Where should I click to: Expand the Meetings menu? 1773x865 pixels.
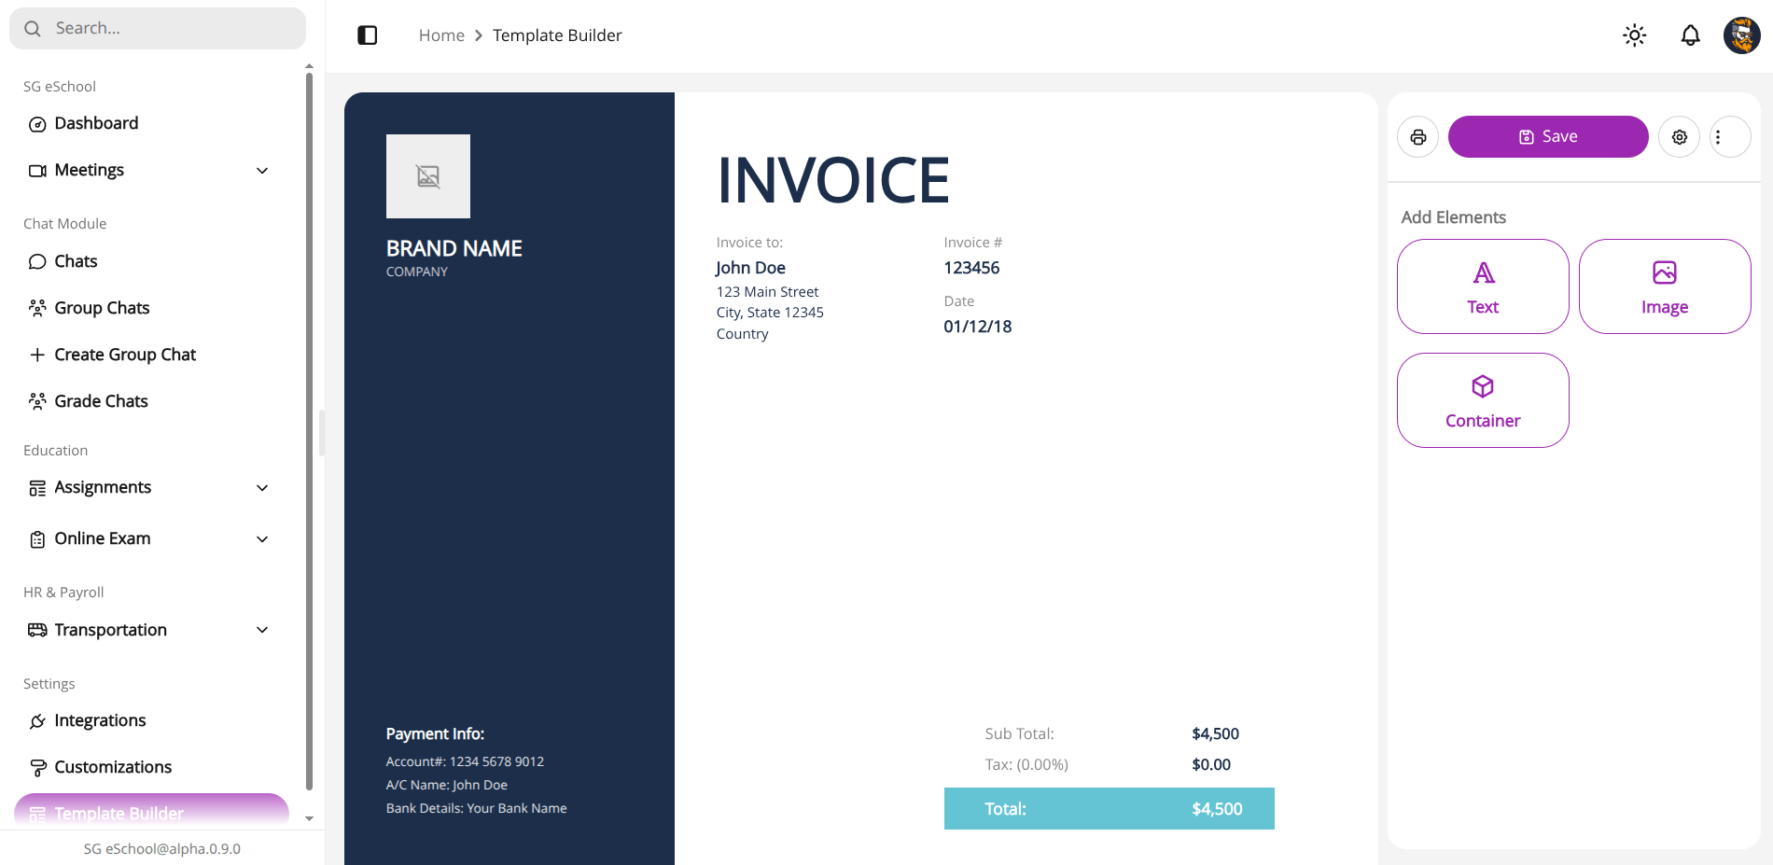(149, 170)
